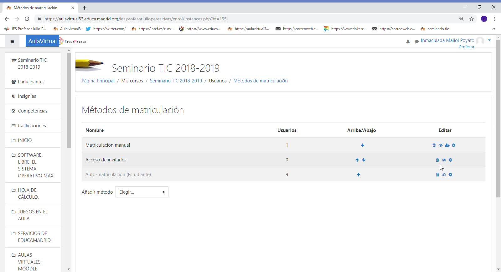Open settings gear for Acceso de invitados
This screenshot has width=501, height=272.
click(450, 160)
